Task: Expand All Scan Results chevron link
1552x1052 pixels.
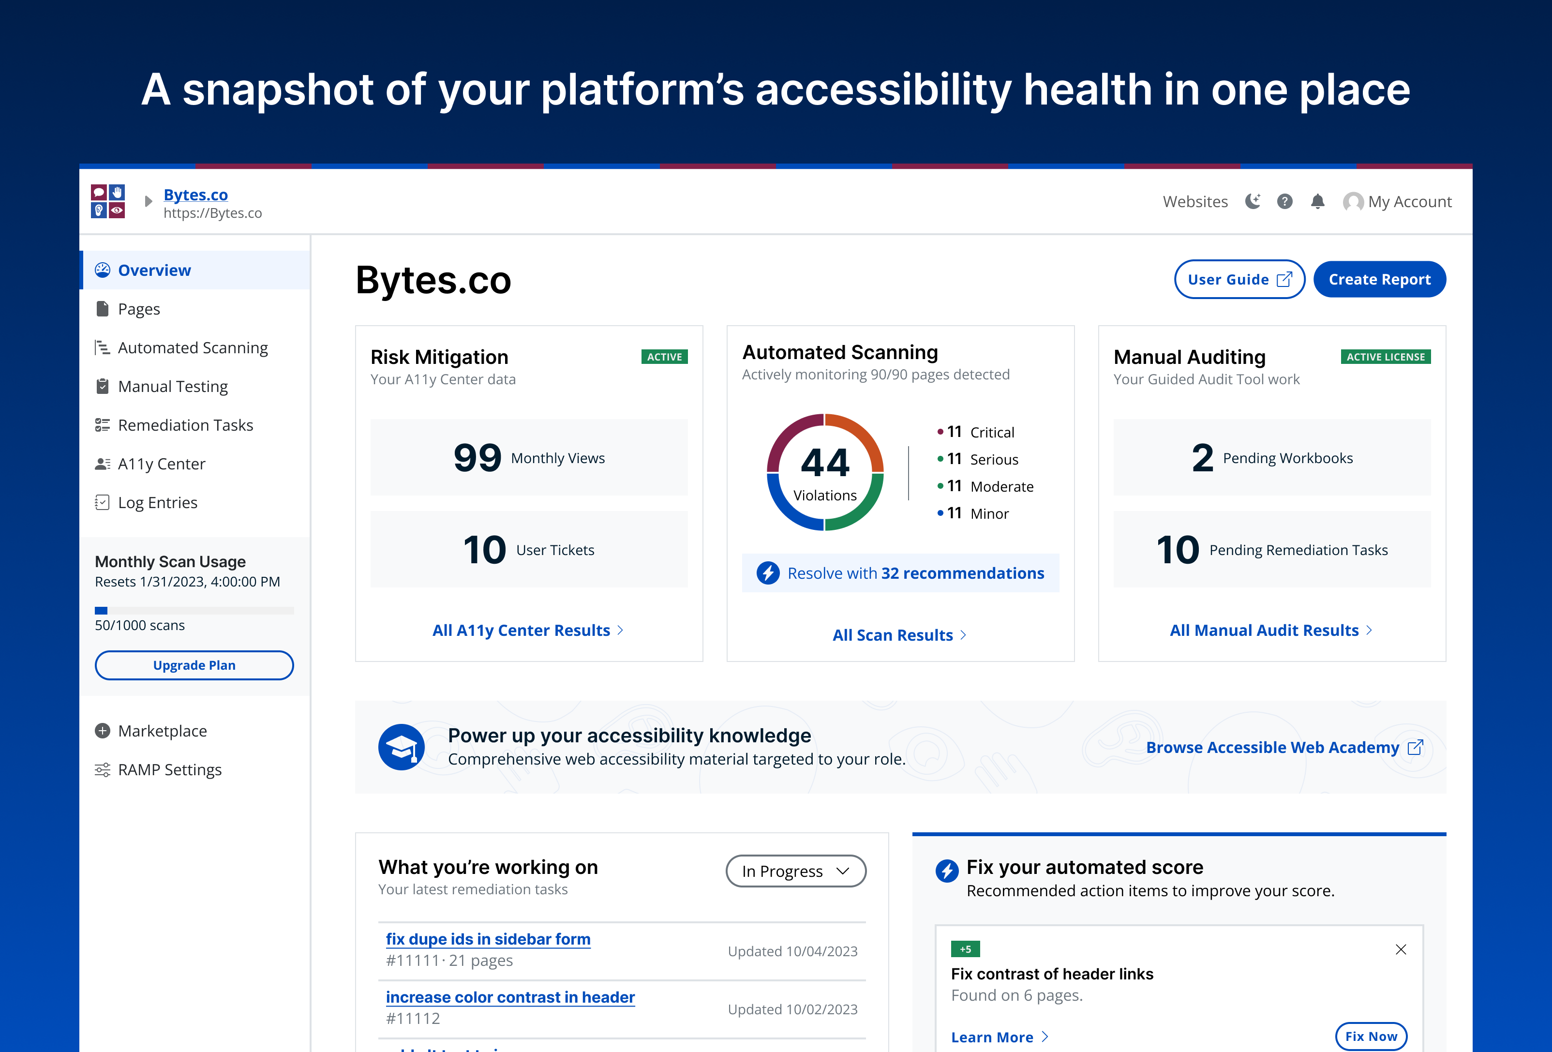Action: [964, 634]
